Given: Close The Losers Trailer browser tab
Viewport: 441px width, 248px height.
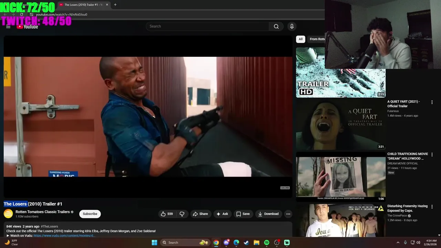Looking at the screenshot, I should click(x=107, y=5).
